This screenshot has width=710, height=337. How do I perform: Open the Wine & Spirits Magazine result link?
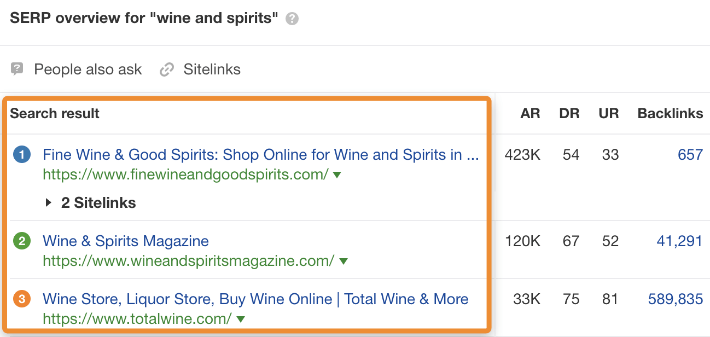pos(125,241)
